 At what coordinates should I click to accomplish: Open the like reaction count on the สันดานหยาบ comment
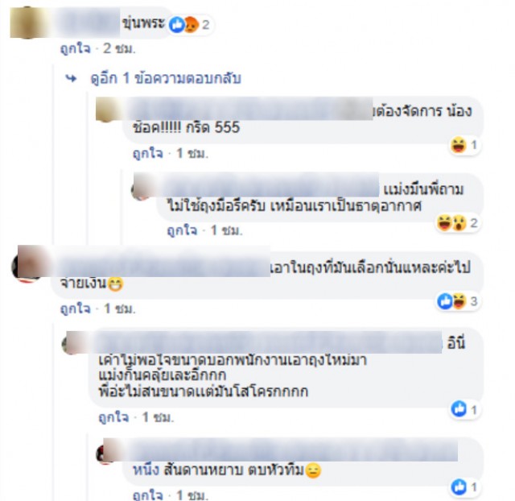tap(464, 487)
